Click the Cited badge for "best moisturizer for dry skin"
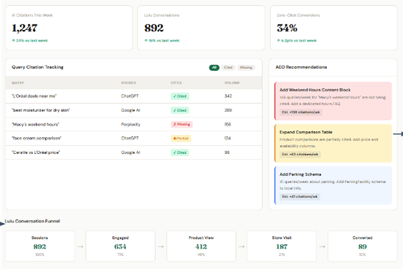Viewport: 403px width, 269px height. tap(180, 111)
